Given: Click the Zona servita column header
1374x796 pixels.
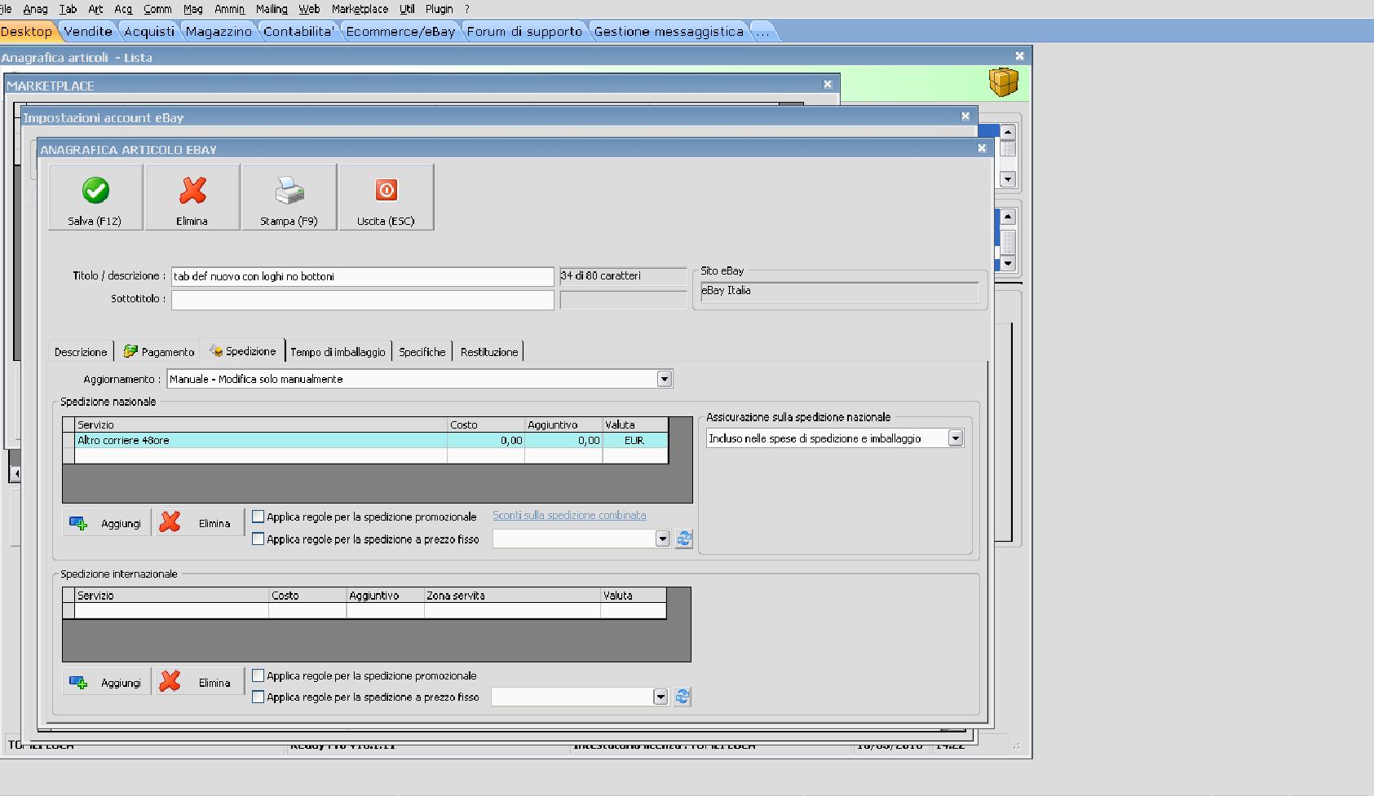Looking at the screenshot, I should [512, 596].
